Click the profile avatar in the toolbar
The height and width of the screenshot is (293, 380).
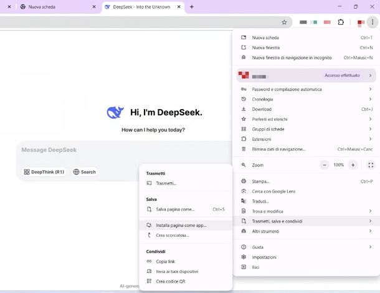[x=361, y=22]
